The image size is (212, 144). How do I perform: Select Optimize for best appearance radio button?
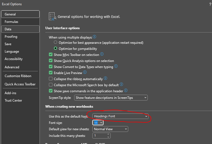coord(55,42)
